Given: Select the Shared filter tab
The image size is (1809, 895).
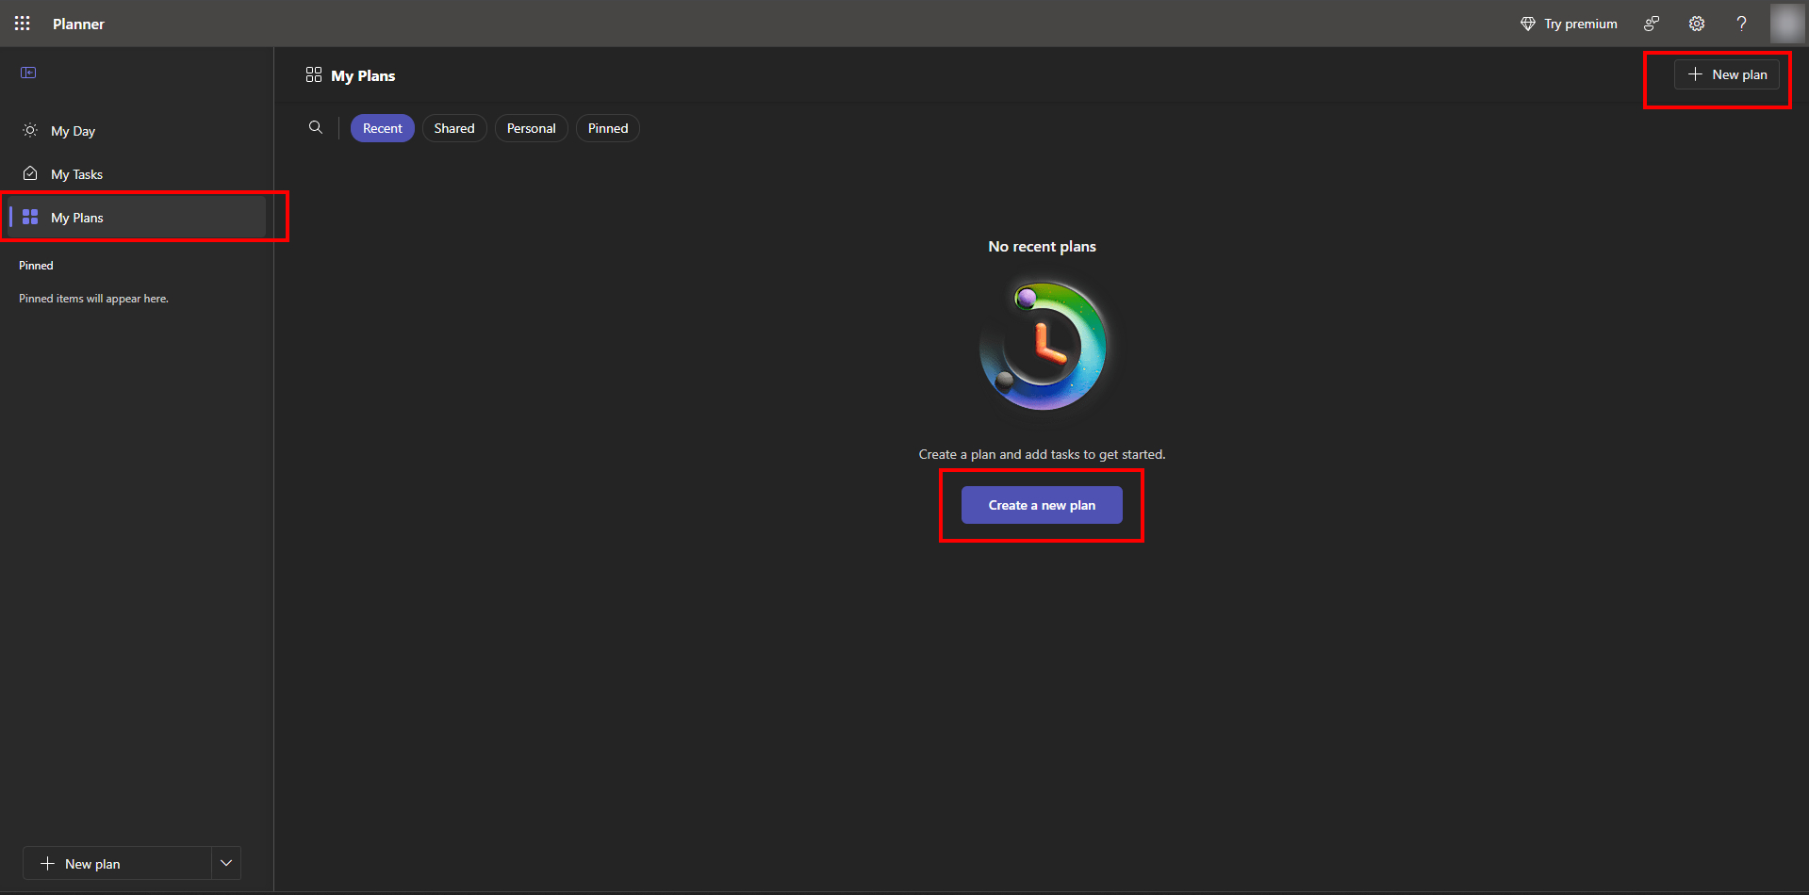Looking at the screenshot, I should (454, 128).
